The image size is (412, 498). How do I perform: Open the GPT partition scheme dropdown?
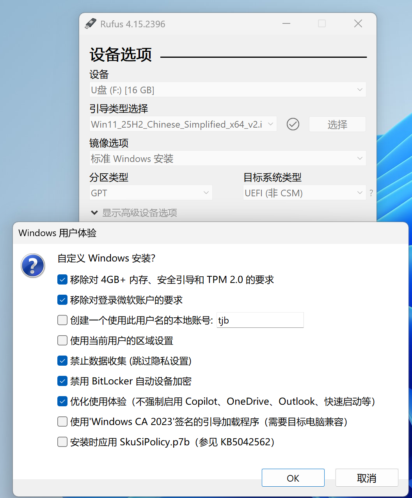[151, 193]
